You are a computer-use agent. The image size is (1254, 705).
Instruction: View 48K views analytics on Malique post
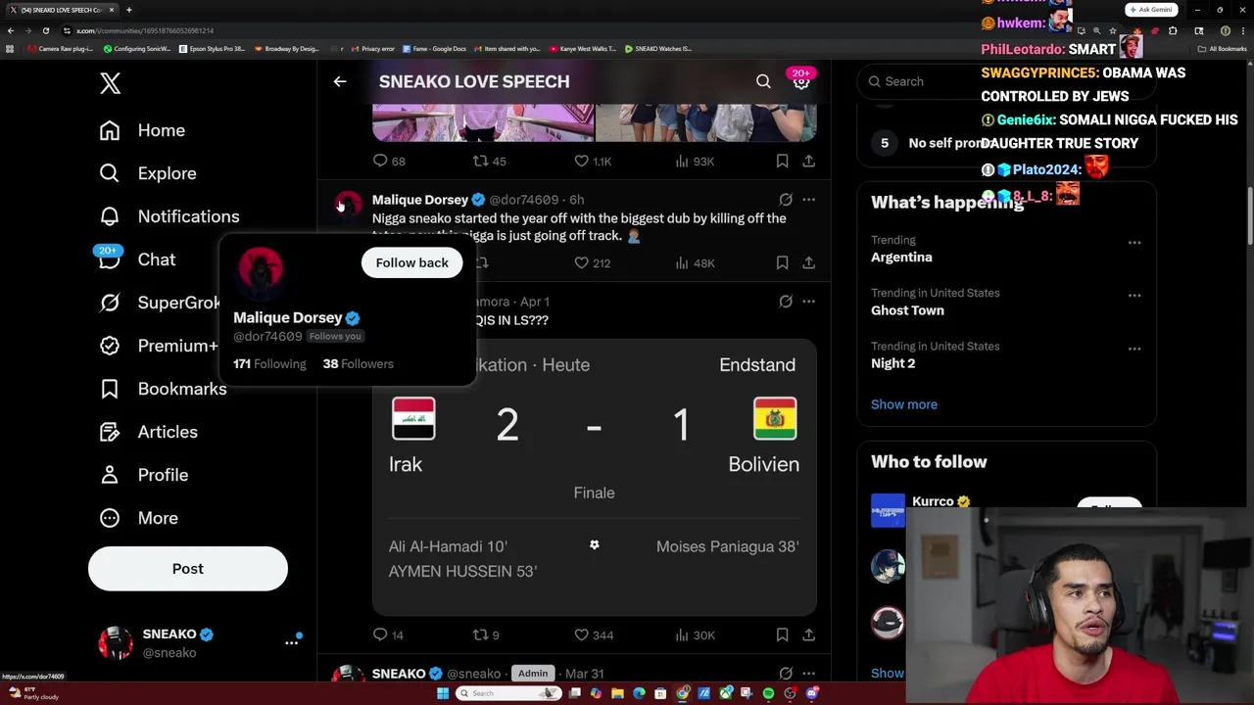(695, 262)
